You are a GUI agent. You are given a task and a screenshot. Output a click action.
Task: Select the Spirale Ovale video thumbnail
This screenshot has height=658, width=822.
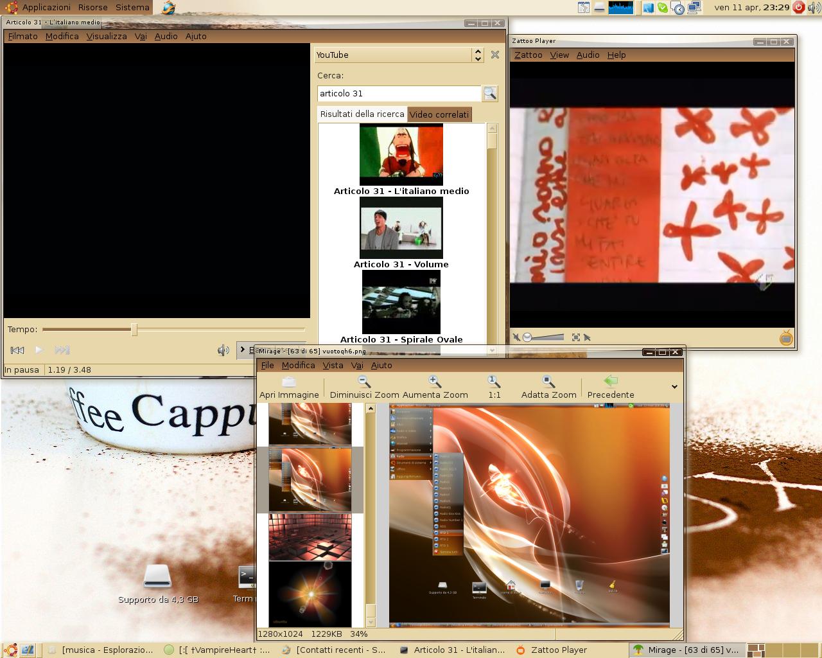point(401,301)
